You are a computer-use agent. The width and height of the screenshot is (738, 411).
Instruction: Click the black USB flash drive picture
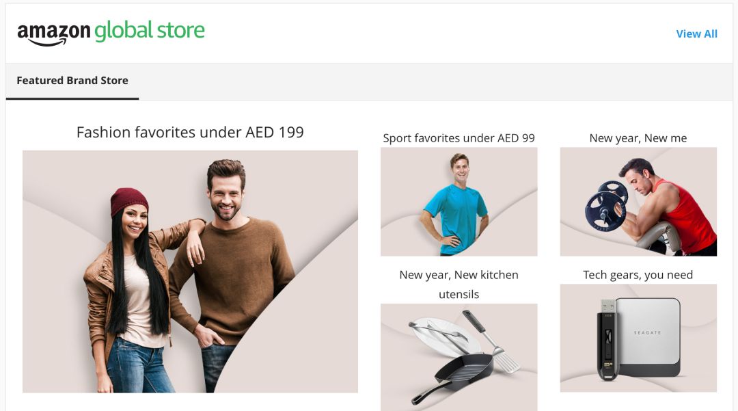point(607,339)
